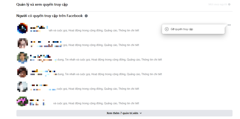Click the heading Người có quyền truy cập trên Facebook

pos(50,16)
